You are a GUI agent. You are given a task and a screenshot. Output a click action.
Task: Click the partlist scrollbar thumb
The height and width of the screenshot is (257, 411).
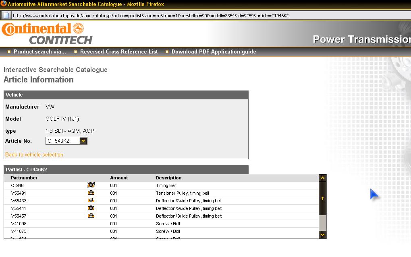point(323,198)
